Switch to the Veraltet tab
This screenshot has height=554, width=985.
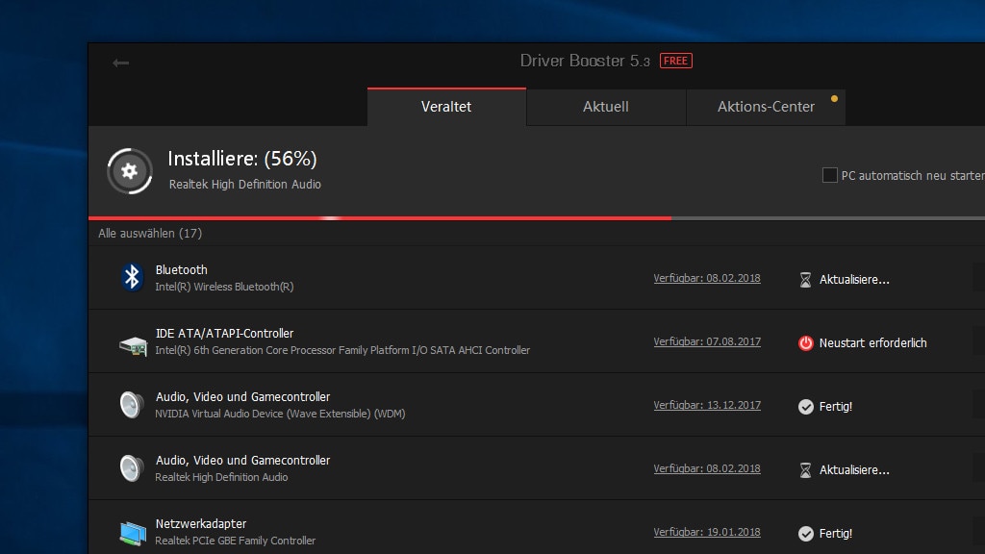[x=446, y=107]
